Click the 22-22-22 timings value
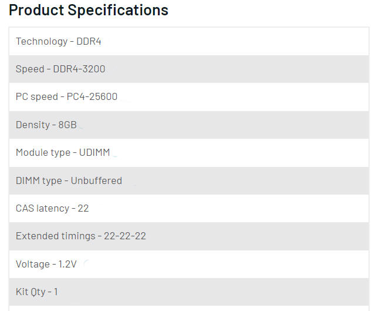This screenshot has width=382, height=311. point(125,236)
